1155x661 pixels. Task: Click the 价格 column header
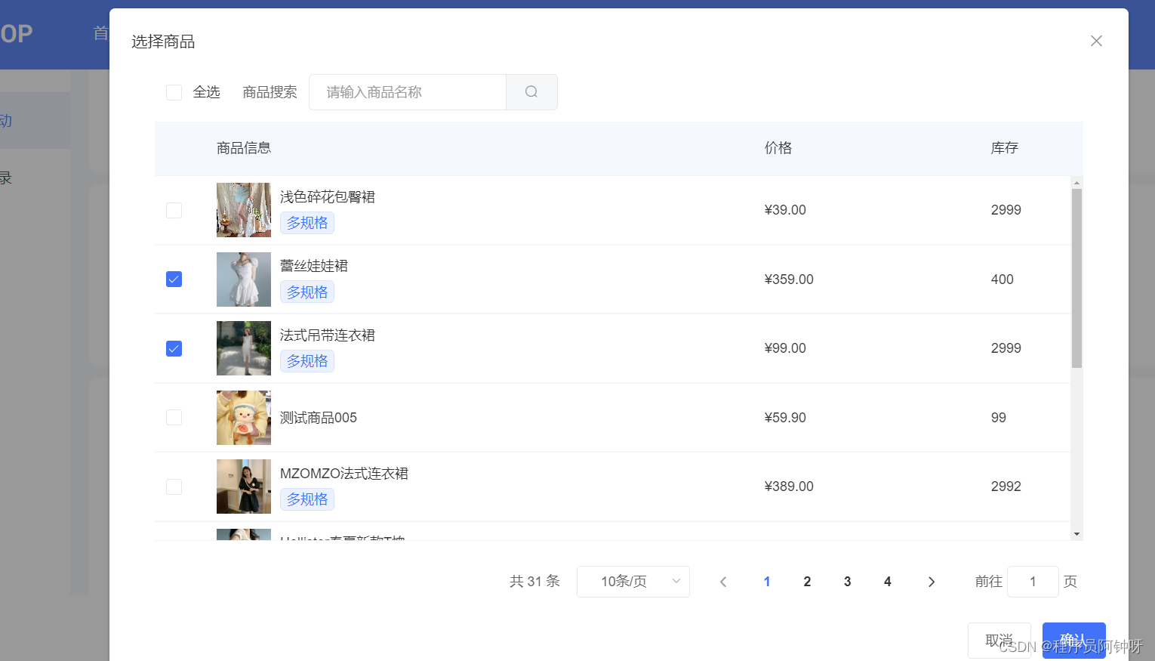(778, 148)
